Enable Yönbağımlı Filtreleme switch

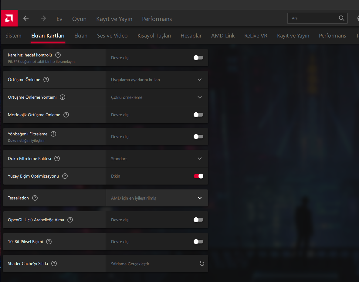pos(198,137)
